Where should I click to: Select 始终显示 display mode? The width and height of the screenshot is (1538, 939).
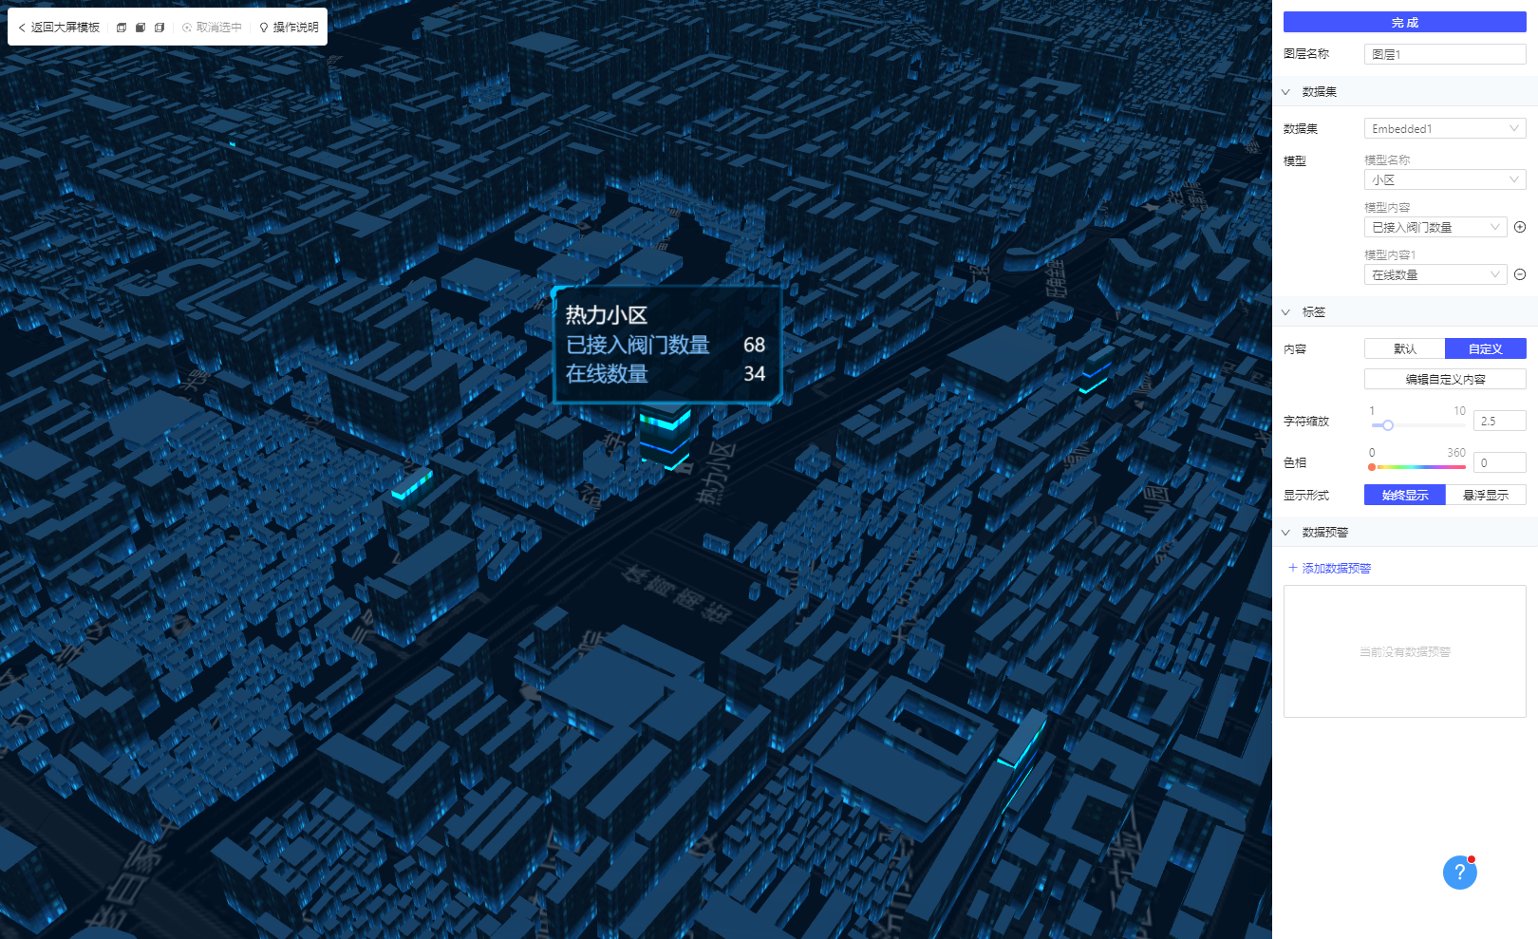(x=1405, y=495)
